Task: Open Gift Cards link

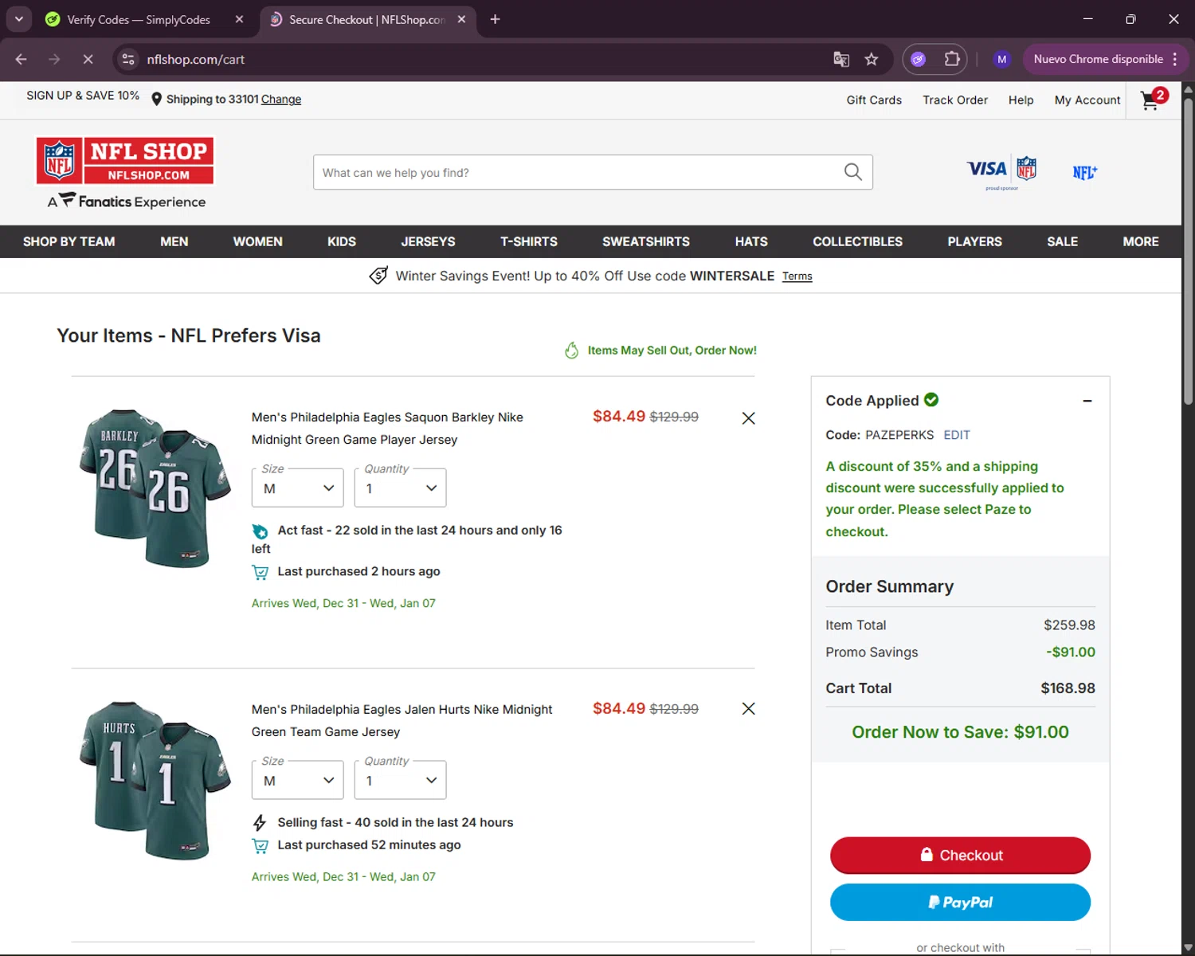Action: tap(874, 100)
